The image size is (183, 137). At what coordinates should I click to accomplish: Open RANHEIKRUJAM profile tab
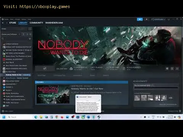[54, 23]
